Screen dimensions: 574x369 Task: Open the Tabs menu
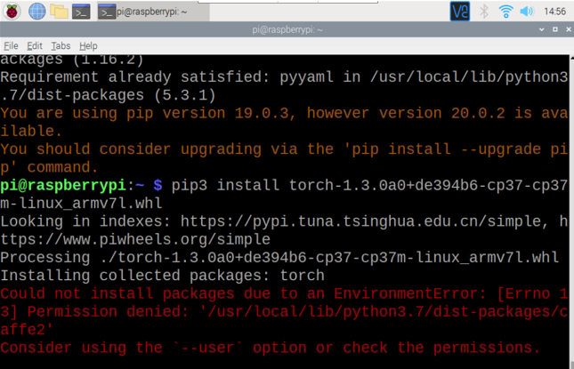tap(61, 46)
